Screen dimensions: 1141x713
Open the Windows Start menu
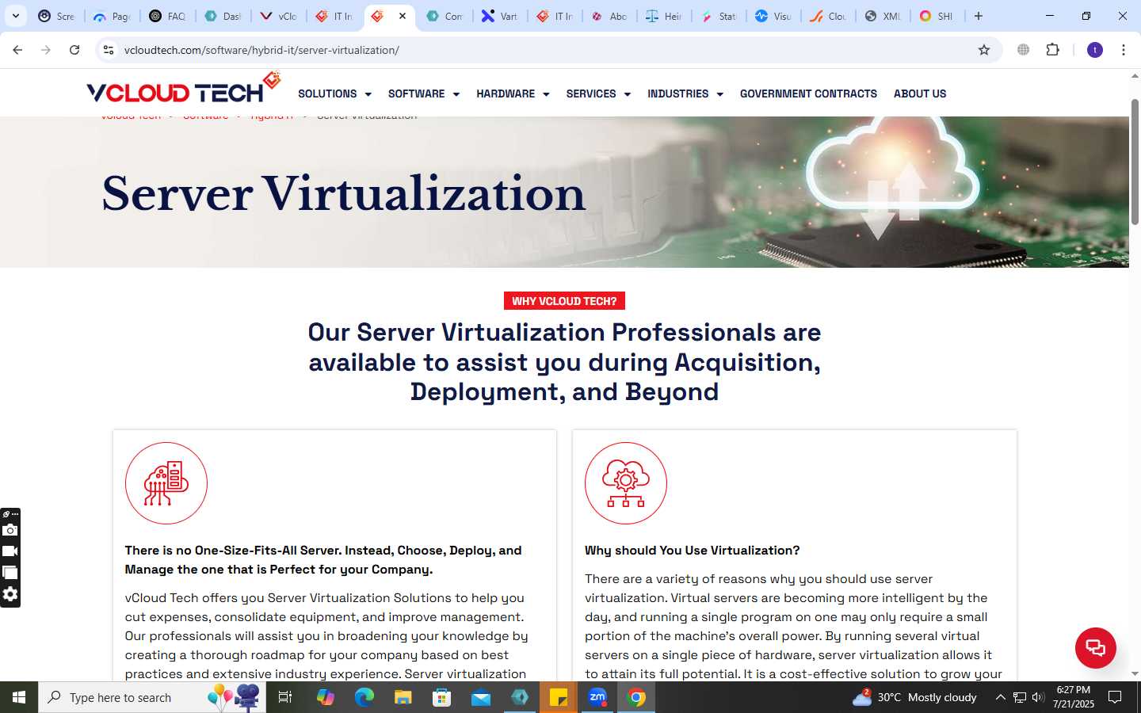[x=19, y=697]
